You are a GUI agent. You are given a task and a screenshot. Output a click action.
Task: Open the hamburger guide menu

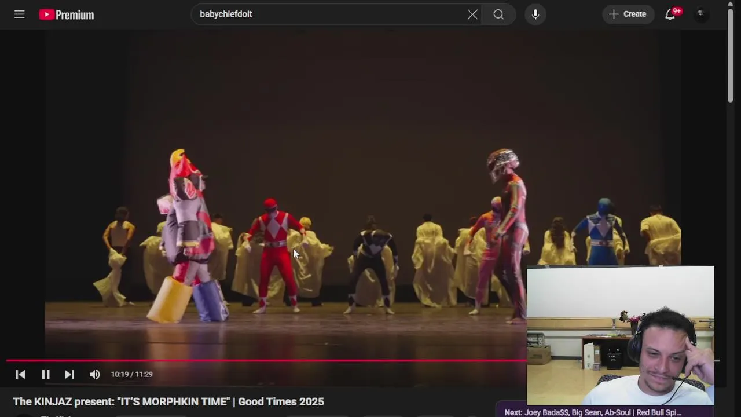(x=20, y=14)
